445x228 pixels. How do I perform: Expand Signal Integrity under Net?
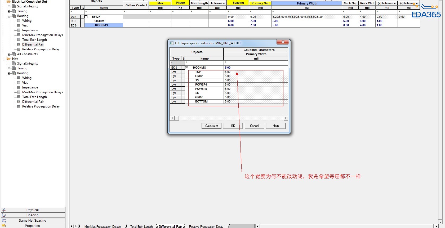point(9,64)
